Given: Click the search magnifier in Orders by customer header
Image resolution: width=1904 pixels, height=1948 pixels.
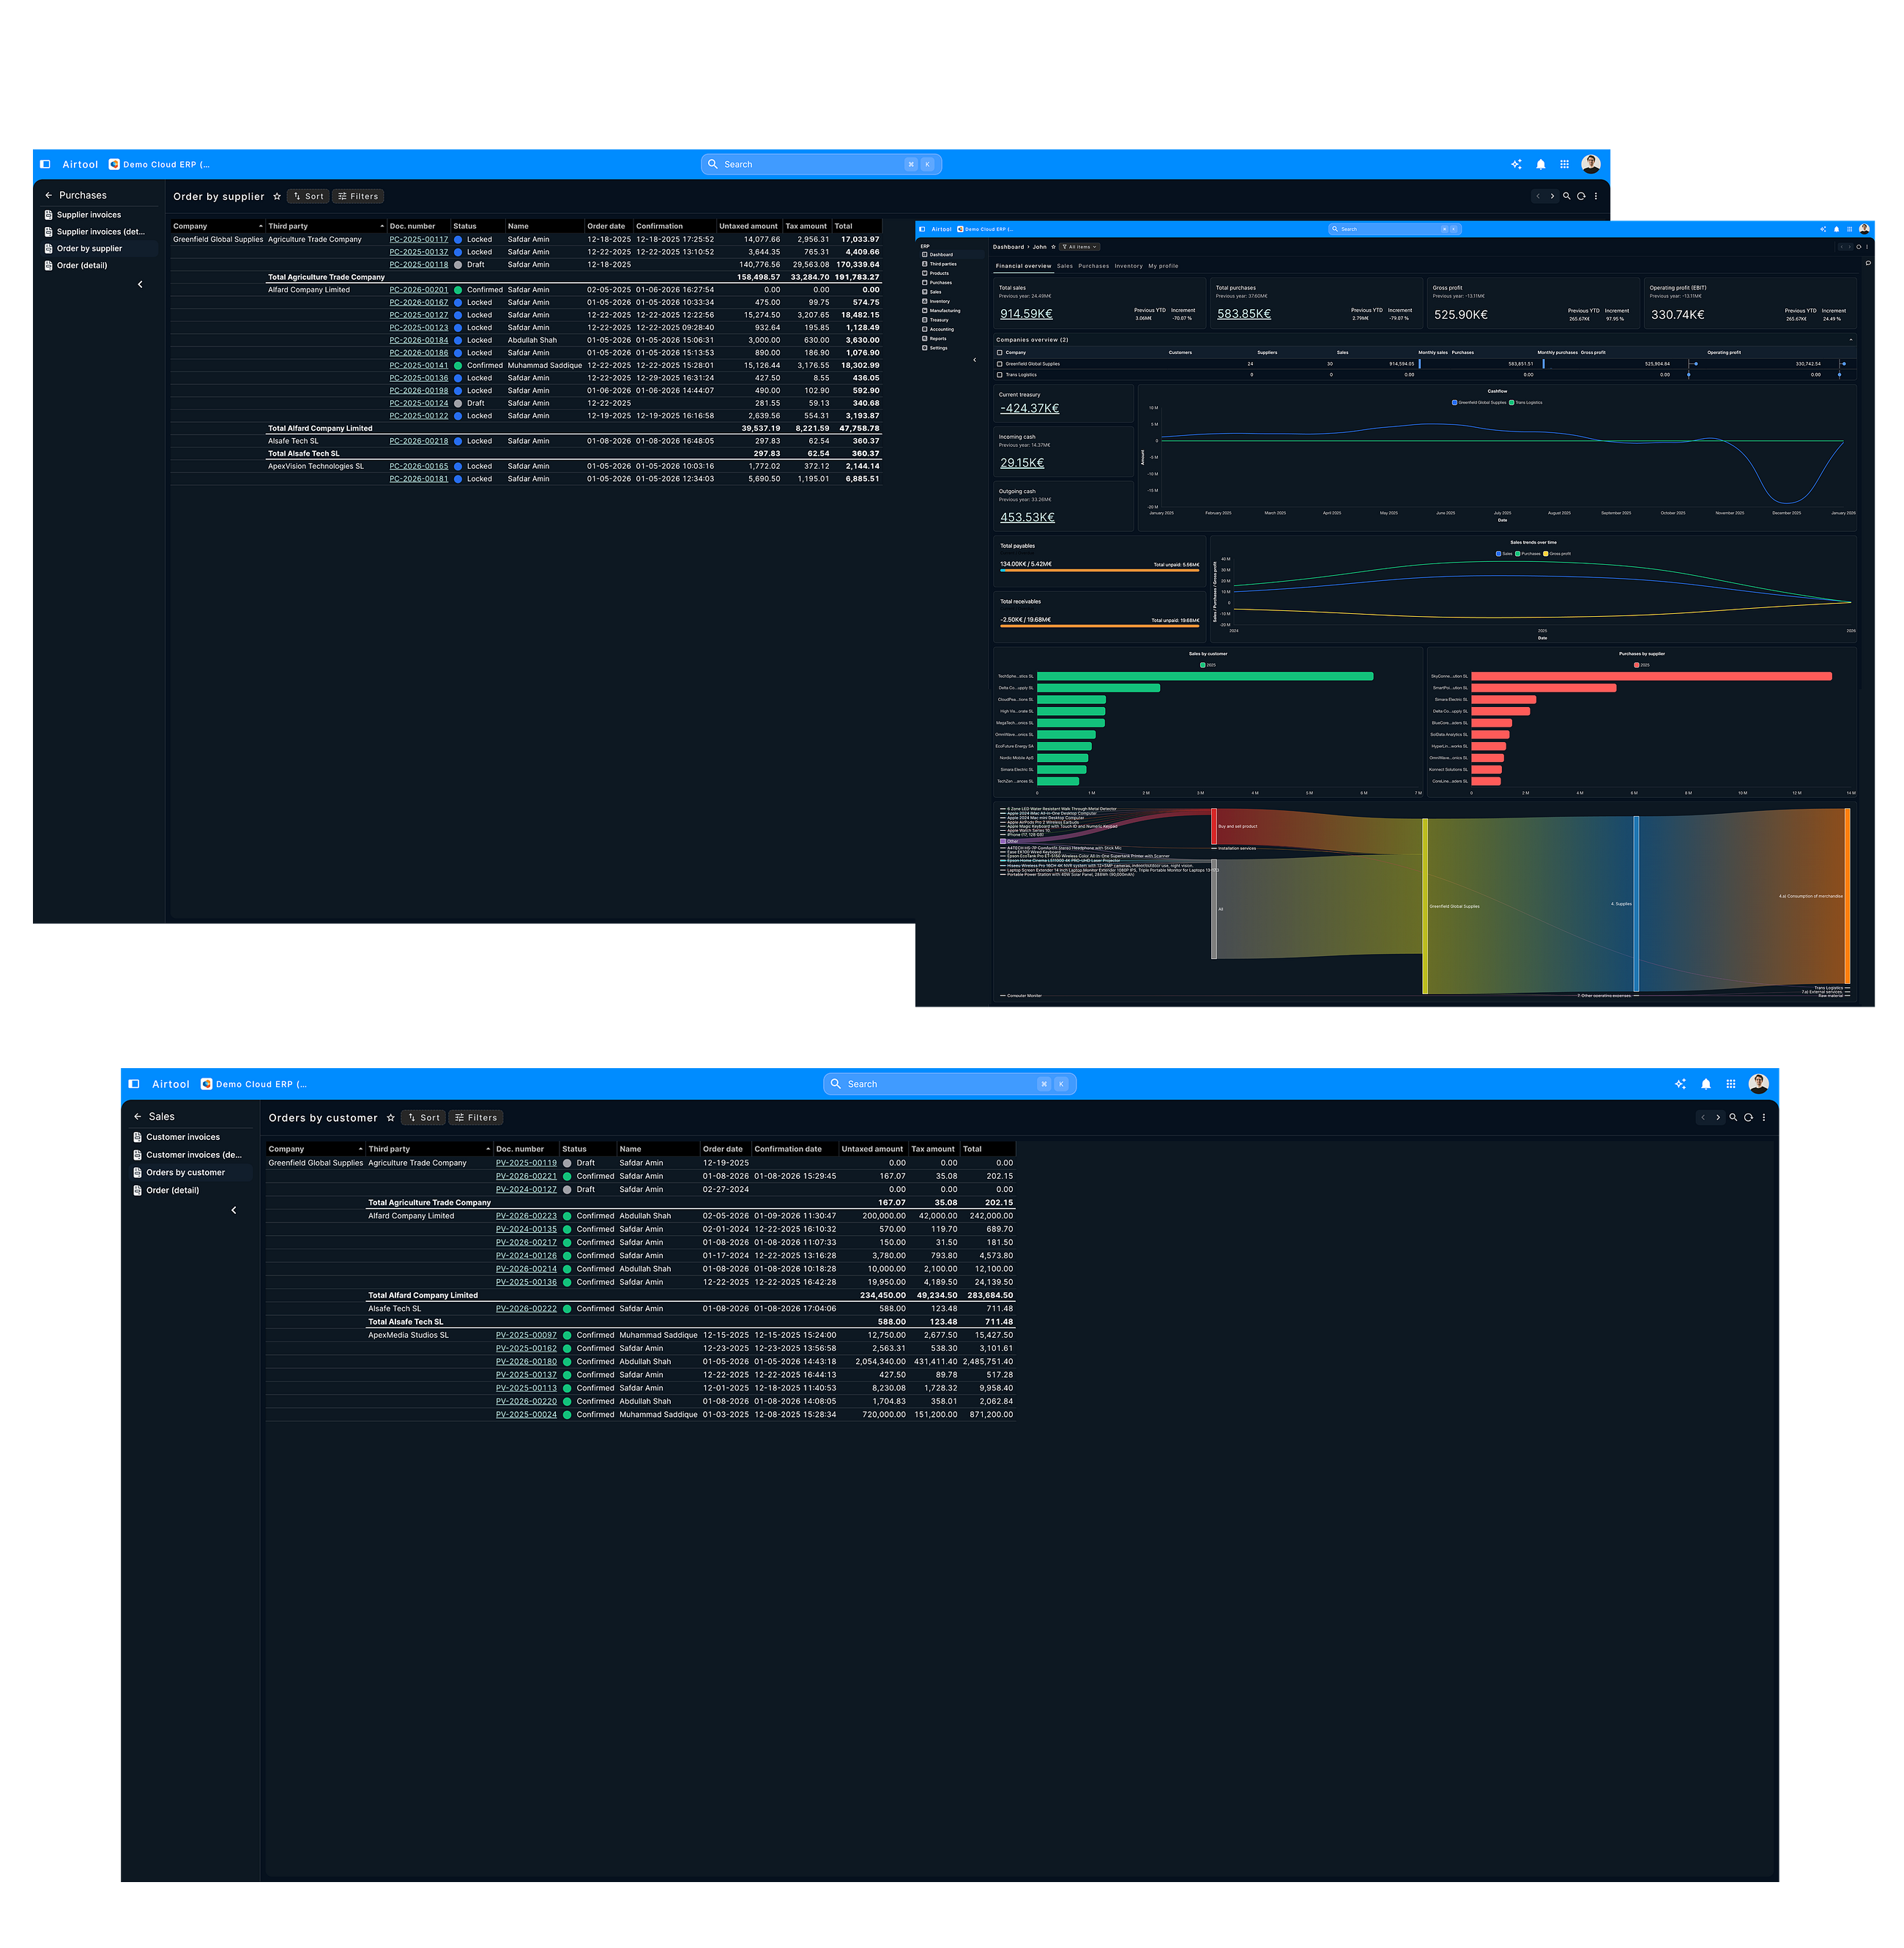Looking at the screenshot, I should pos(1734,1117).
